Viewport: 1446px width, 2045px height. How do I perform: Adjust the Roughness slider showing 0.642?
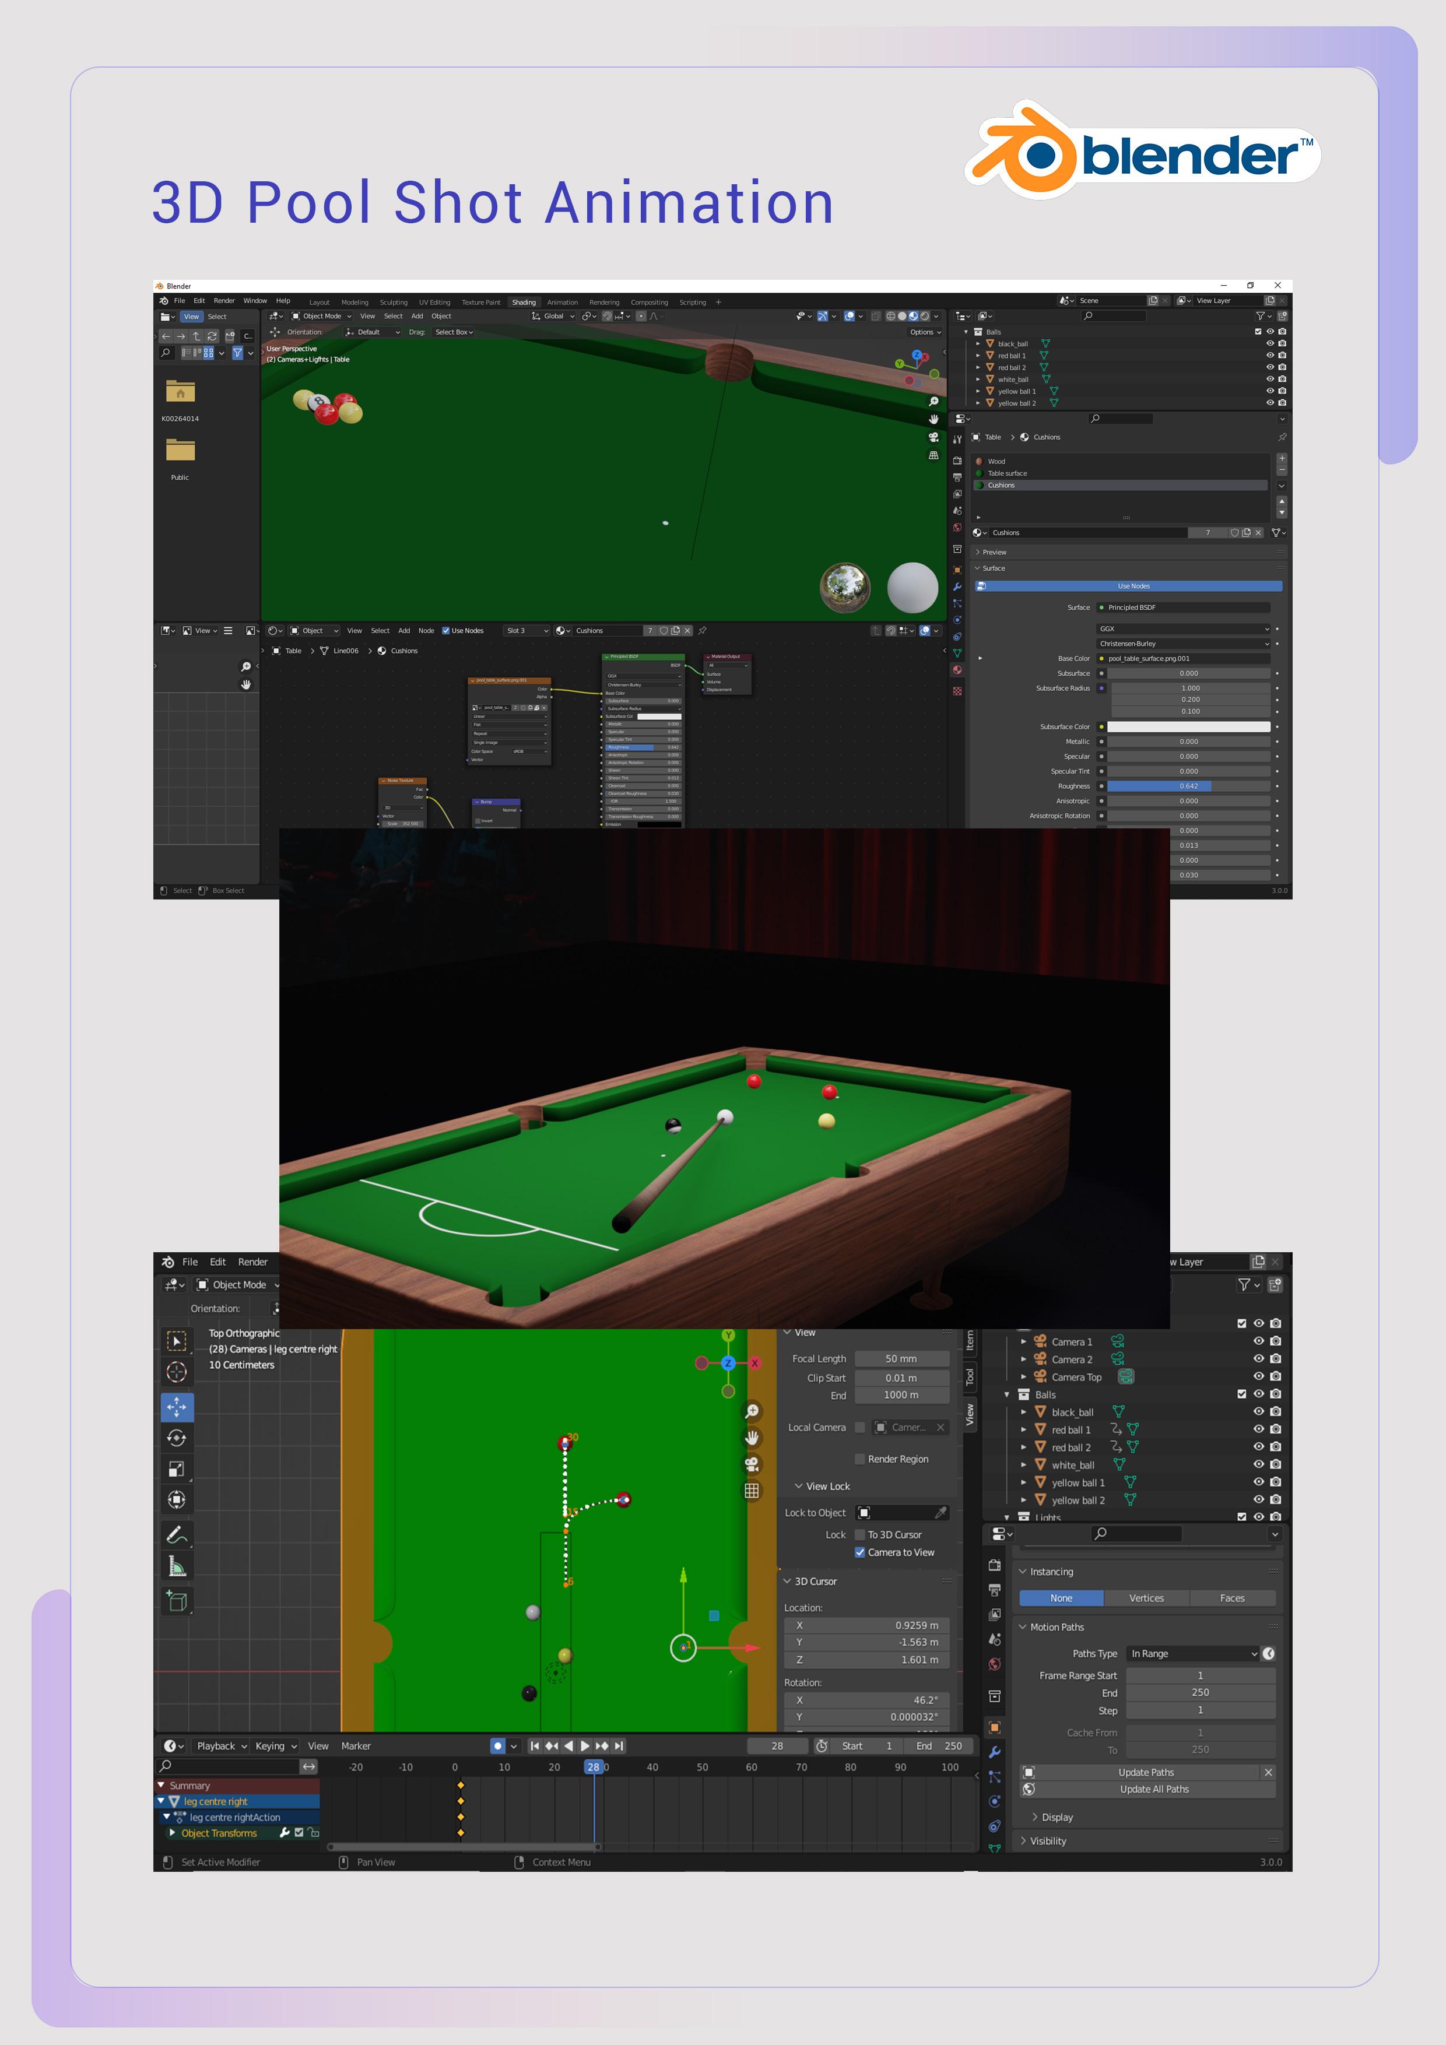pyautogui.click(x=1188, y=786)
